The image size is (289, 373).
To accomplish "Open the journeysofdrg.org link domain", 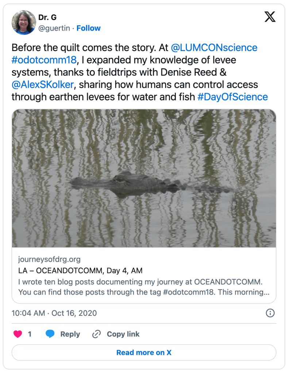I will pyautogui.click(x=49, y=259).
